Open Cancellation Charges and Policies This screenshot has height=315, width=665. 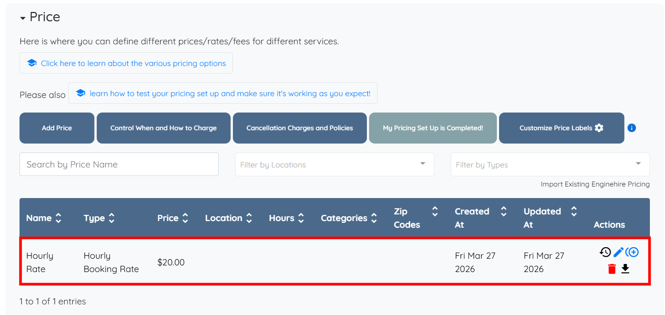[x=299, y=128]
